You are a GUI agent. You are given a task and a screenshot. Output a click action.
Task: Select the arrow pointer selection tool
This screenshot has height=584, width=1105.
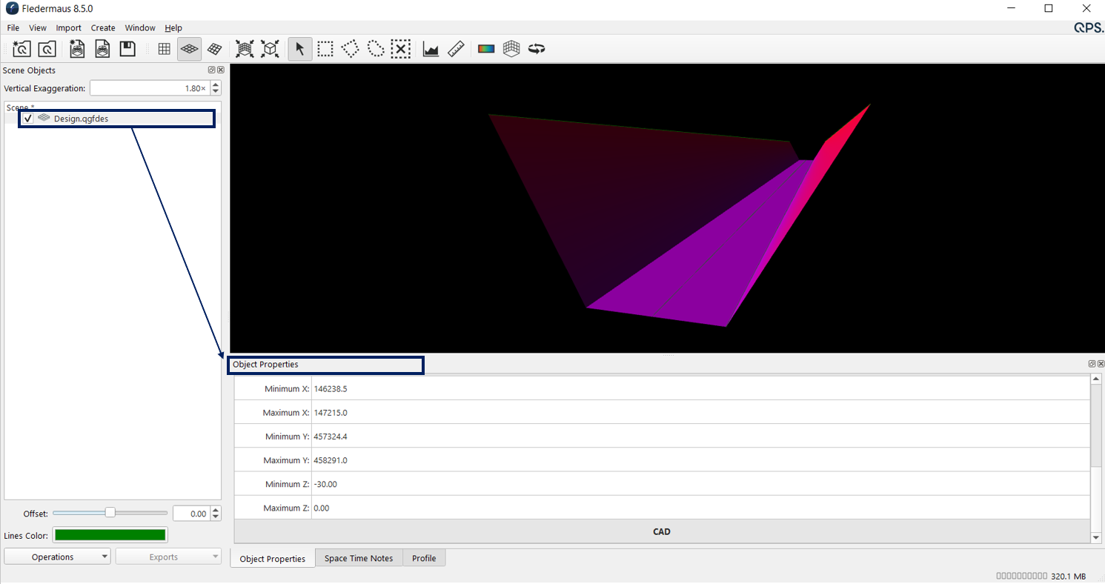point(299,49)
